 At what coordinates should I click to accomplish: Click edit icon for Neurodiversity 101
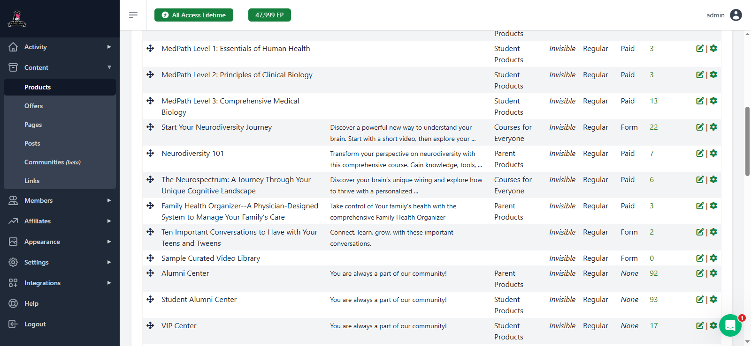(699, 154)
